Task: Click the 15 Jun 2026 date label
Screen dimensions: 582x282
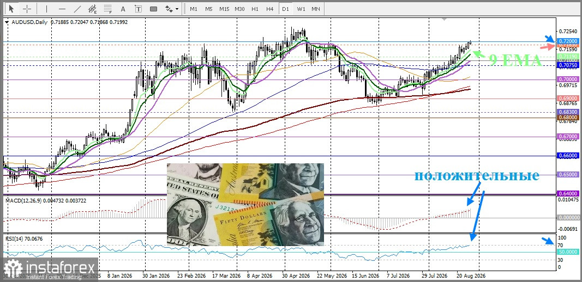Action: pos(365,276)
